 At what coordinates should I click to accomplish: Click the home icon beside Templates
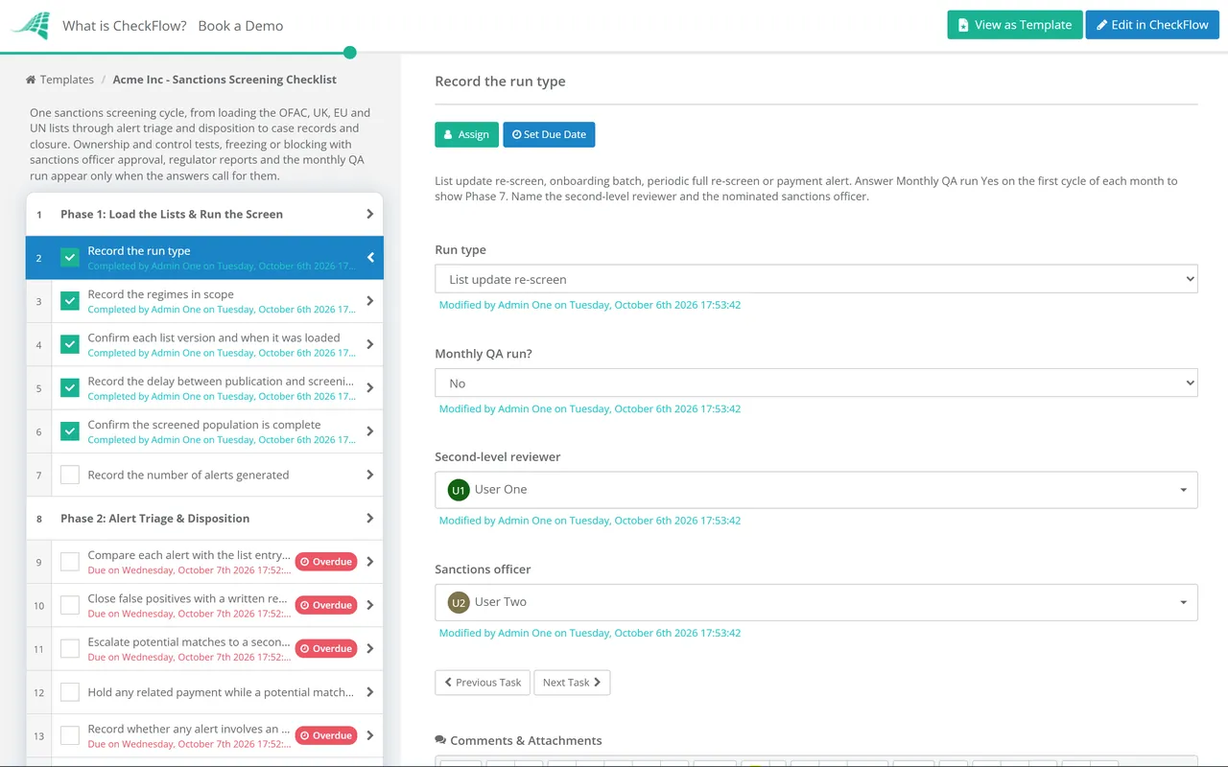(x=31, y=80)
